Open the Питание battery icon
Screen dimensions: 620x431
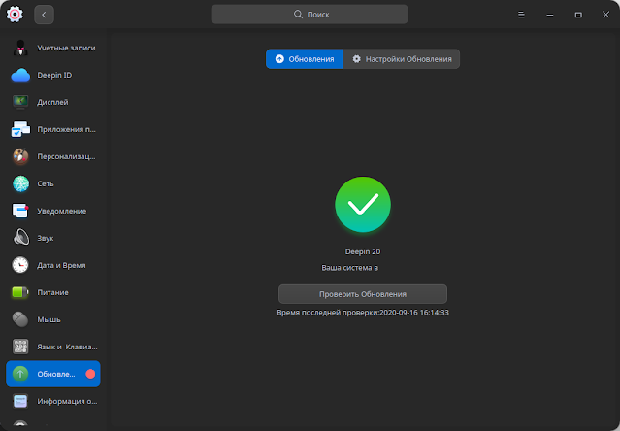(x=20, y=292)
